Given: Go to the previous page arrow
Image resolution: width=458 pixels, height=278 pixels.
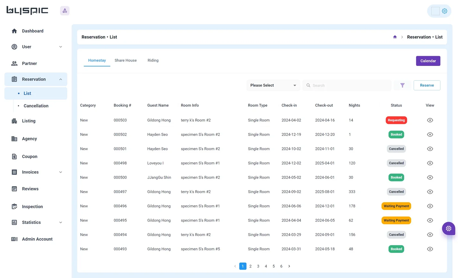Looking at the screenshot, I should [235, 266].
